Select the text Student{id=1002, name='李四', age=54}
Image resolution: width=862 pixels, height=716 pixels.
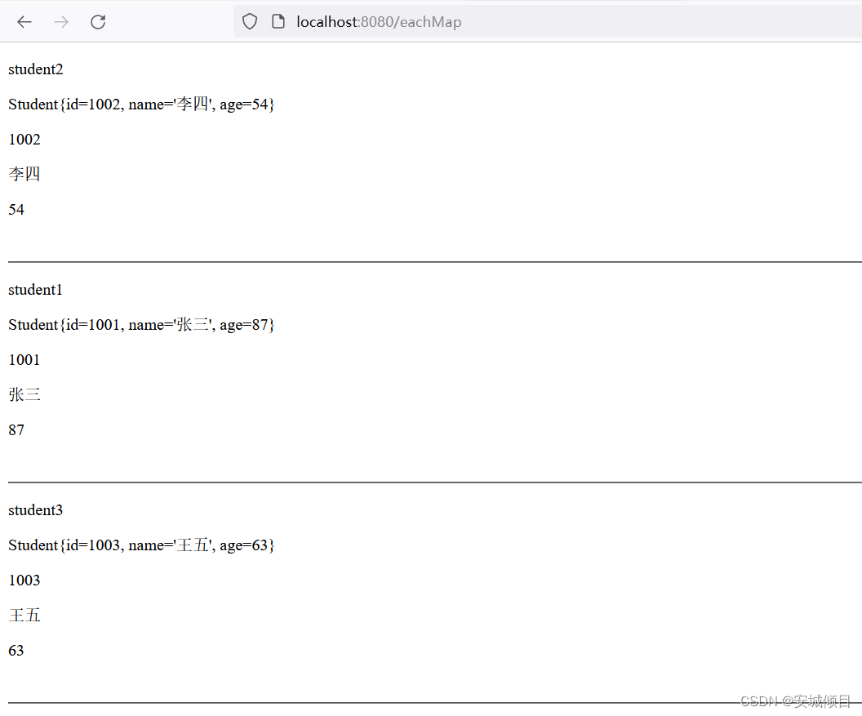(140, 105)
